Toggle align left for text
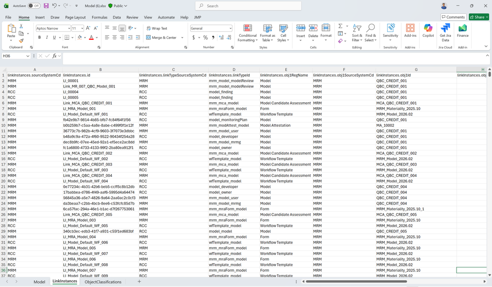 (x=107, y=37)
